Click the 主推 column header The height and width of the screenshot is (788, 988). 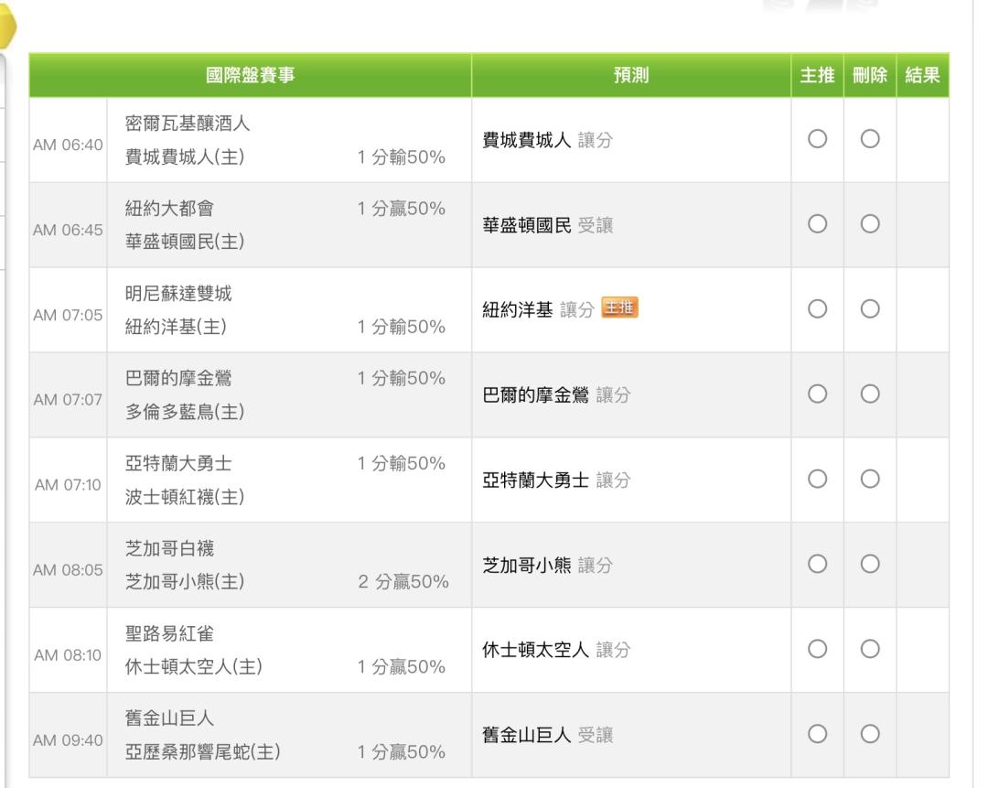click(x=817, y=75)
